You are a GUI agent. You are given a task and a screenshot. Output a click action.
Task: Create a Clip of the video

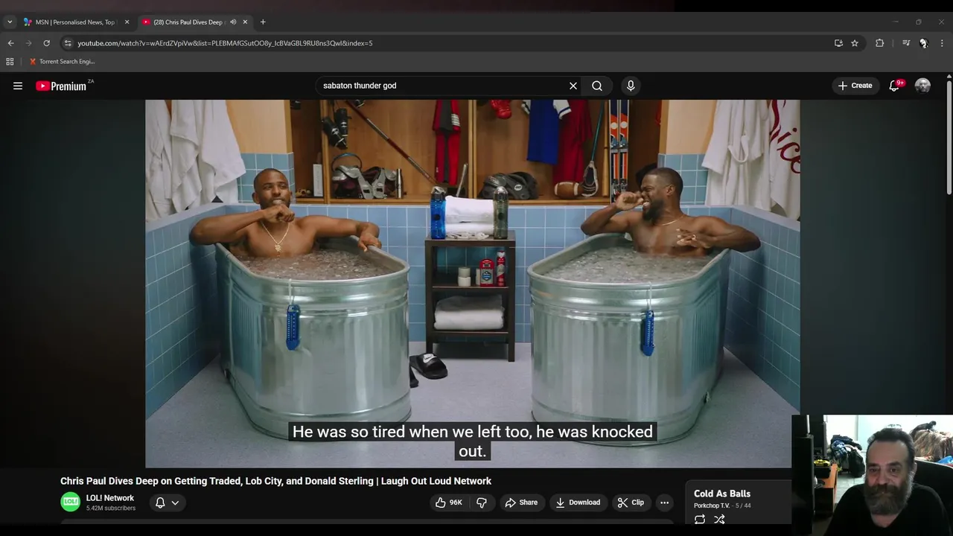(x=631, y=502)
